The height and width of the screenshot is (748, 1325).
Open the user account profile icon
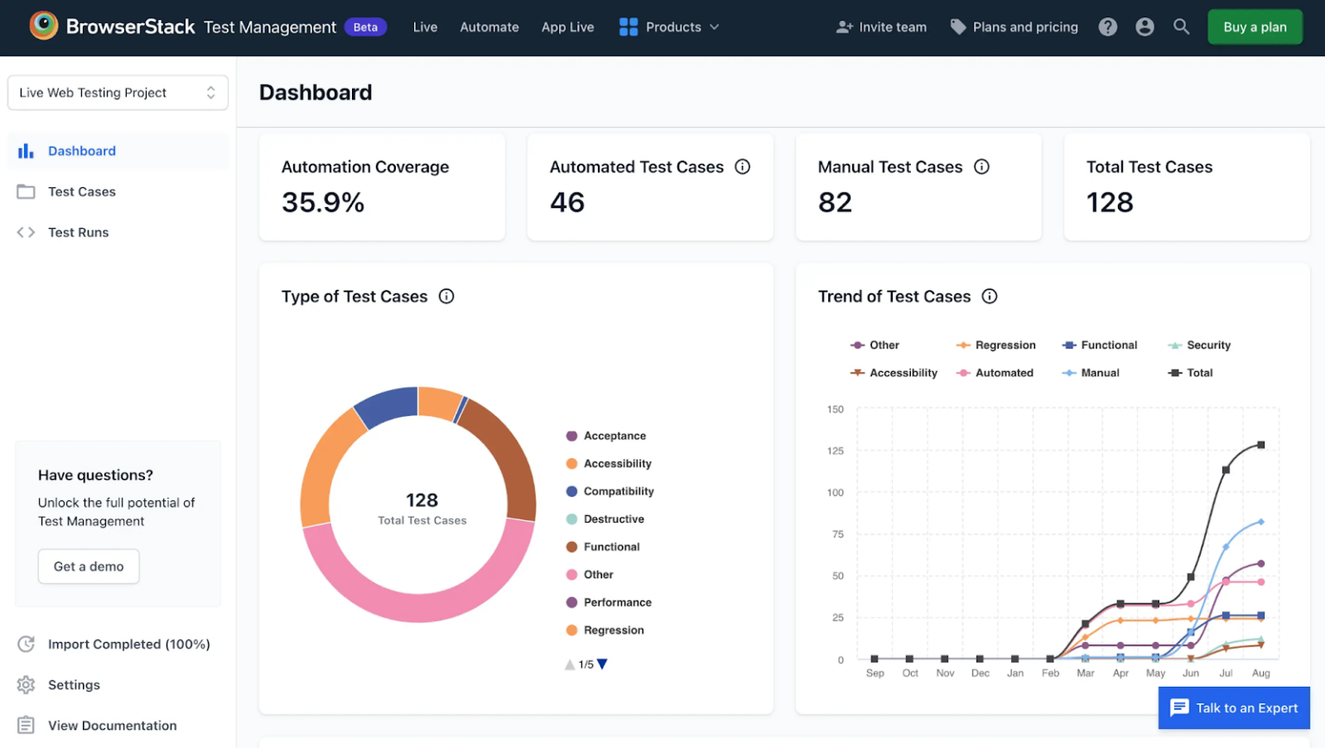pos(1145,28)
